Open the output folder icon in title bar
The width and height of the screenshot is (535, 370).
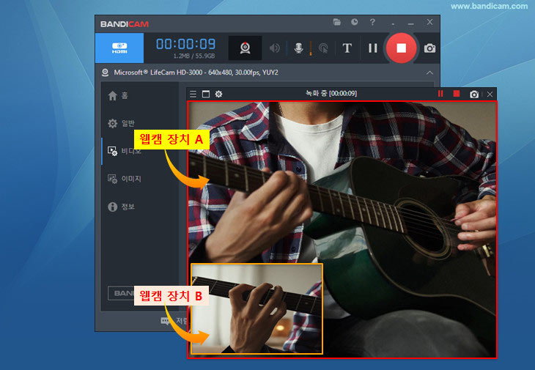(337, 23)
